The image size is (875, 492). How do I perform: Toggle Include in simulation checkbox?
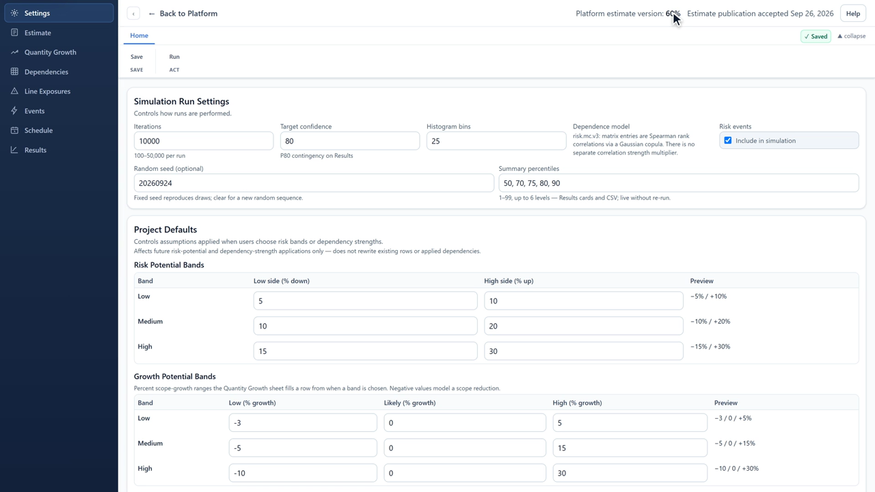click(727, 141)
